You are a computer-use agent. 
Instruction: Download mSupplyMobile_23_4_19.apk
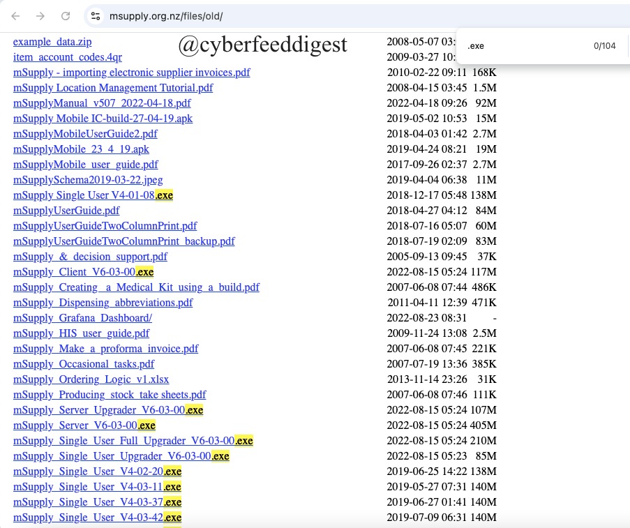pos(81,149)
